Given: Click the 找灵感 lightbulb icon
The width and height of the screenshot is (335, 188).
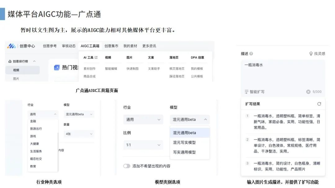Looking at the screenshot, I should 311,54.
